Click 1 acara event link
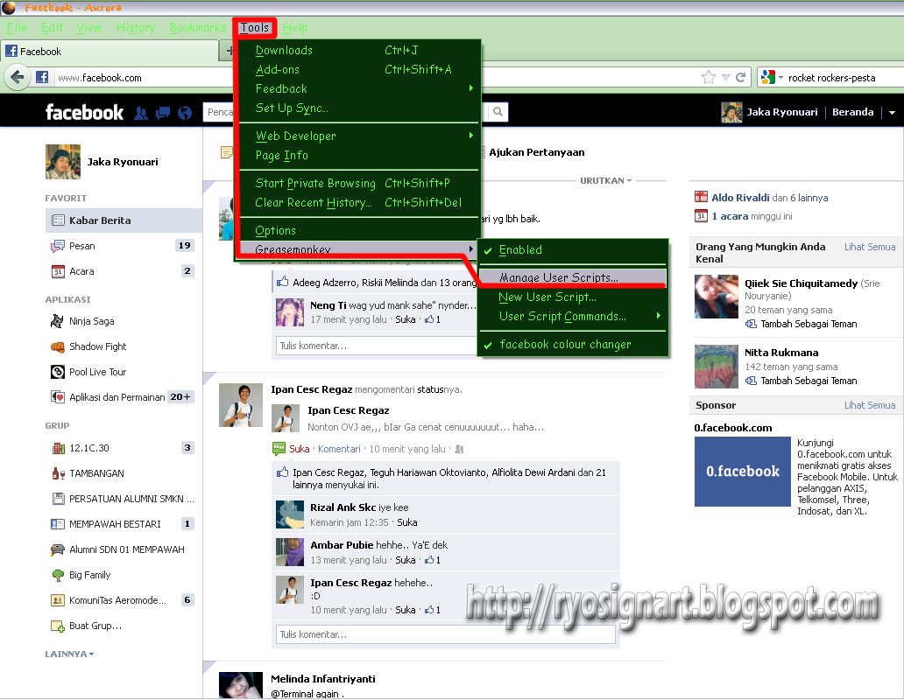The width and height of the screenshot is (904, 700). pos(730,216)
